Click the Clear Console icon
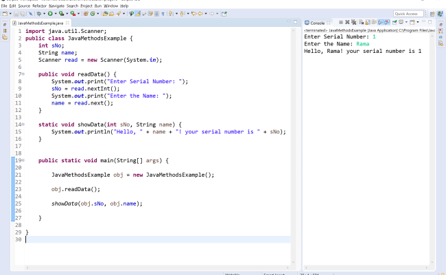The image size is (446, 275). coord(361,22)
